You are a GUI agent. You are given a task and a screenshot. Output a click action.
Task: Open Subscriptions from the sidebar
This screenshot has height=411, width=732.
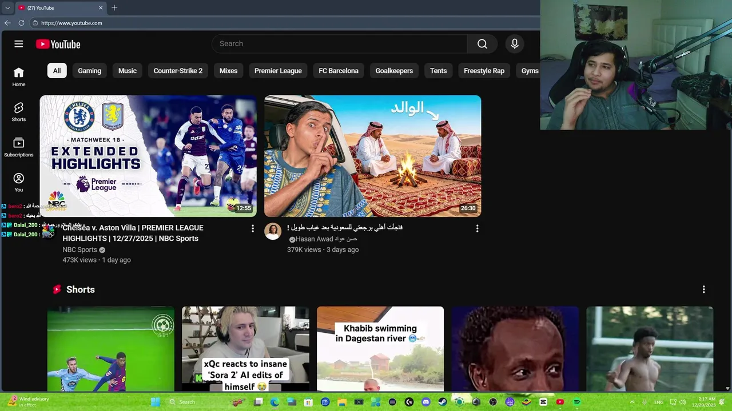click(19, 148)
